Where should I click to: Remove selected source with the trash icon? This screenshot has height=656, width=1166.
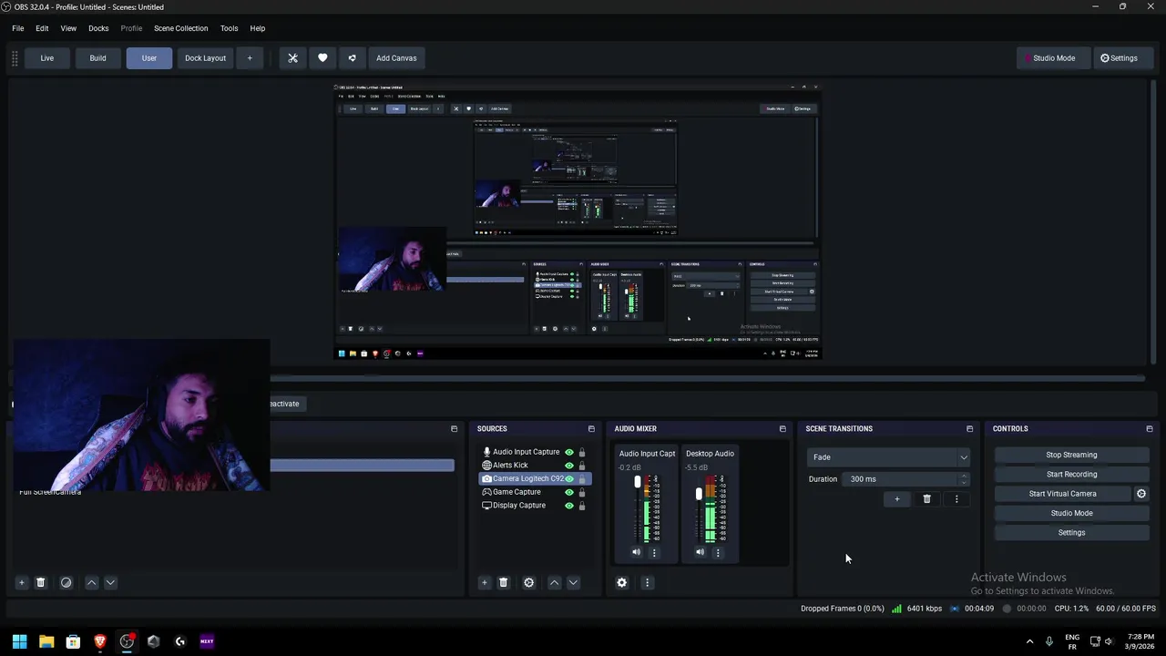pyautogui.click(x=503, y=583)
